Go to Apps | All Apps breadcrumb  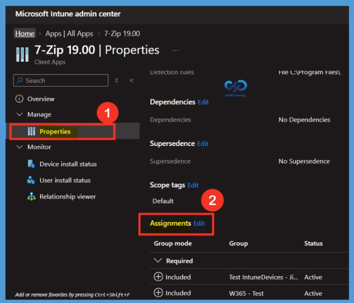click(69, 33)
